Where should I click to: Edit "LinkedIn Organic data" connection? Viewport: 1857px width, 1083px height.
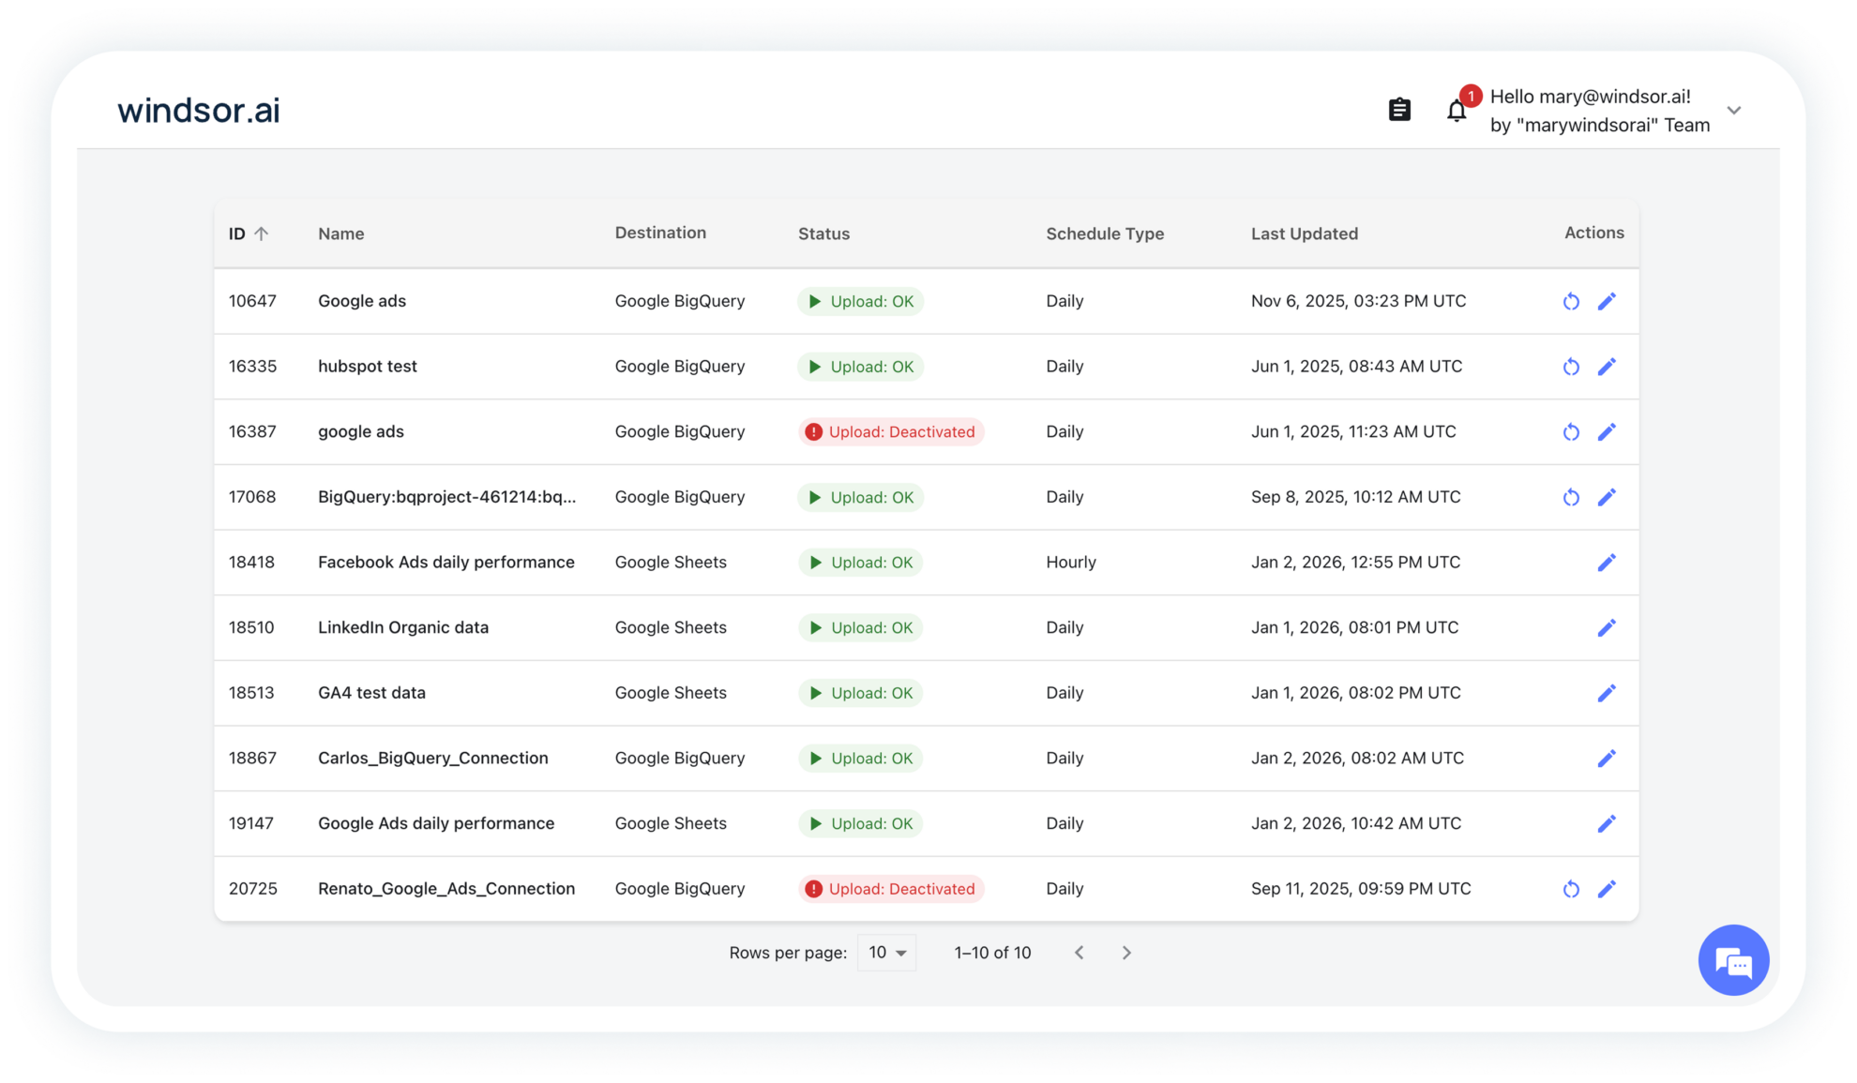1608,627
